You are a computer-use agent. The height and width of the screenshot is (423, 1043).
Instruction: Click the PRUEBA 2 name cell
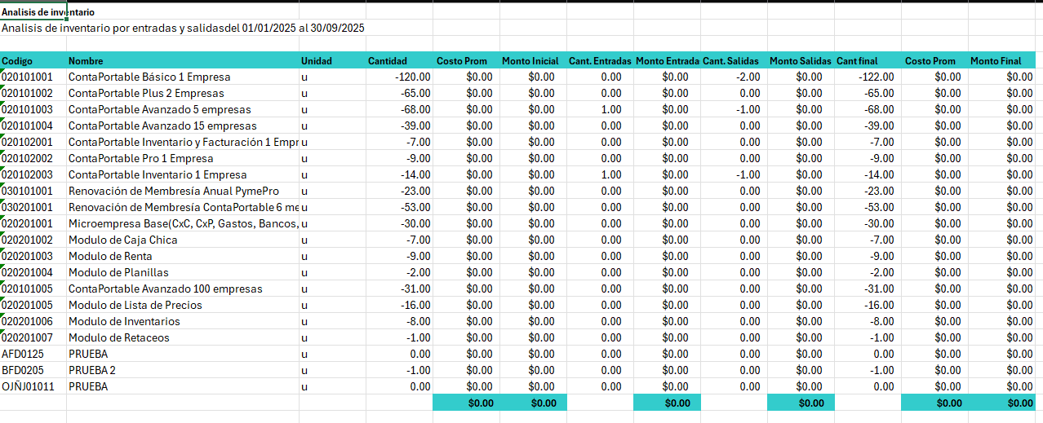pos(183,370)
